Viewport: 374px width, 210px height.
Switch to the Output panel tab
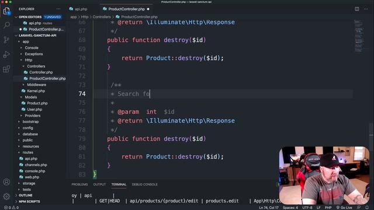99,184
